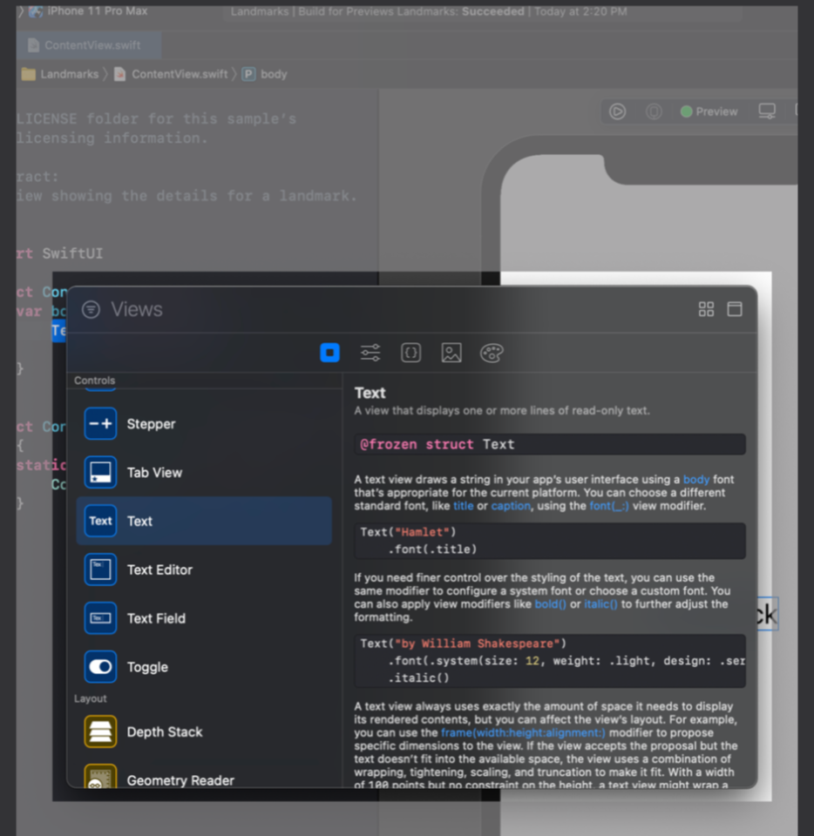Click the Stepper minus-plus icon
Image resolution: width=814 pixels, height=836 pixels.
100,424
